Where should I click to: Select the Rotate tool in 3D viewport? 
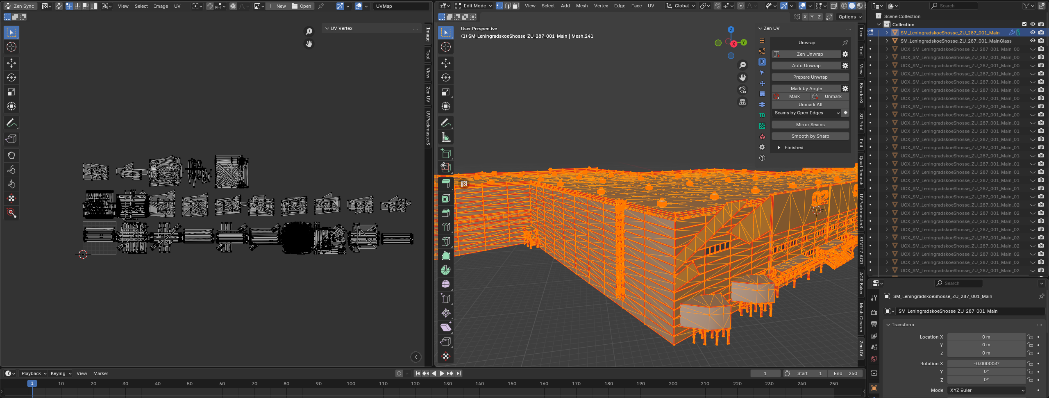[446, 77]
